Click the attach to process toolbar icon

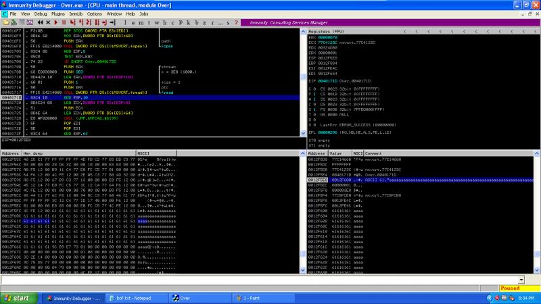(14, 23)
